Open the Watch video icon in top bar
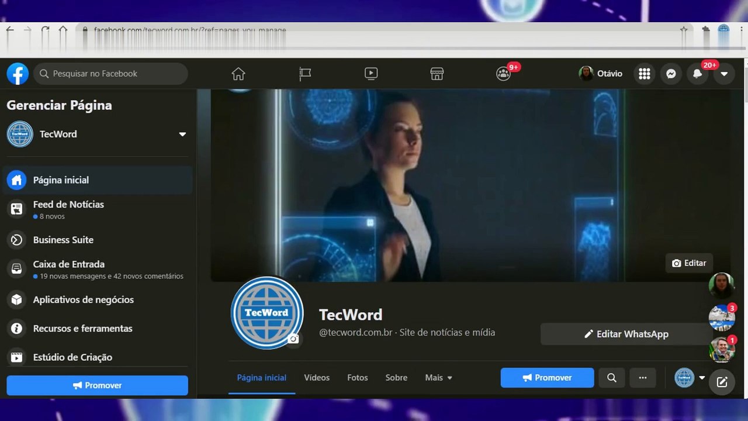Image resolution: width=748 pixels, height=421 pixels. click(x=371, y=74)
